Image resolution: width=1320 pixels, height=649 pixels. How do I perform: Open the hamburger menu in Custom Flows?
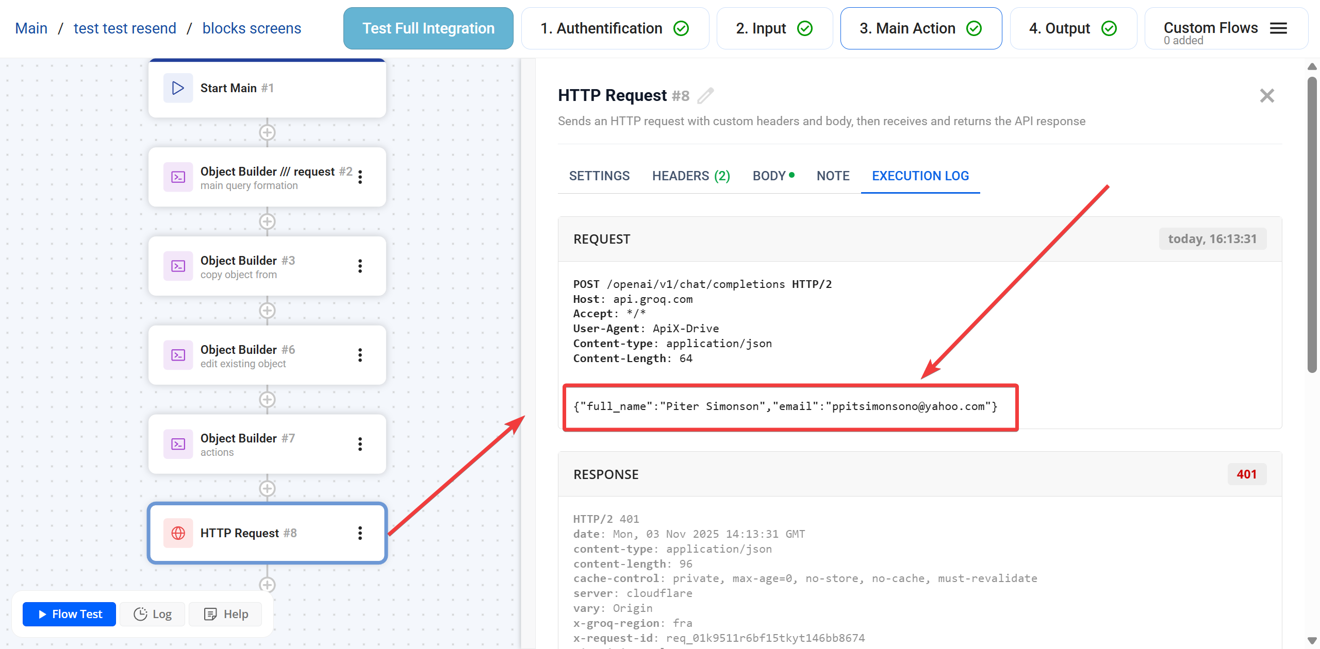(x=1278, y=28)
